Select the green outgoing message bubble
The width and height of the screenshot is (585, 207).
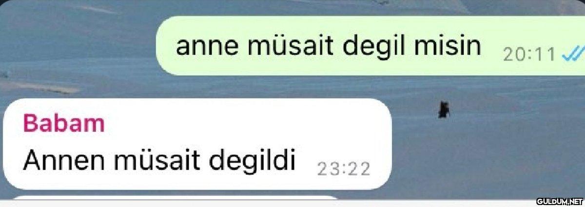pos(370,46)
